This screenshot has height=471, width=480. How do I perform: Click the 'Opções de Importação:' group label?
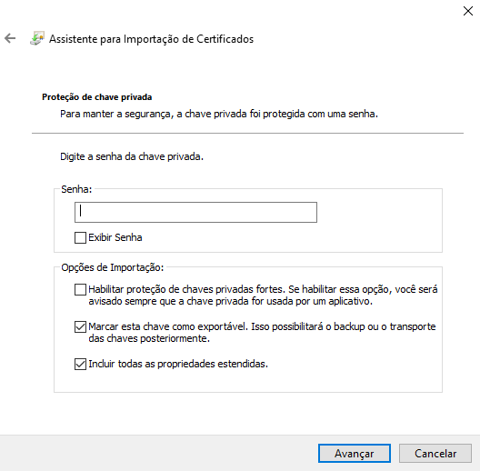click(x=113, y=267)
